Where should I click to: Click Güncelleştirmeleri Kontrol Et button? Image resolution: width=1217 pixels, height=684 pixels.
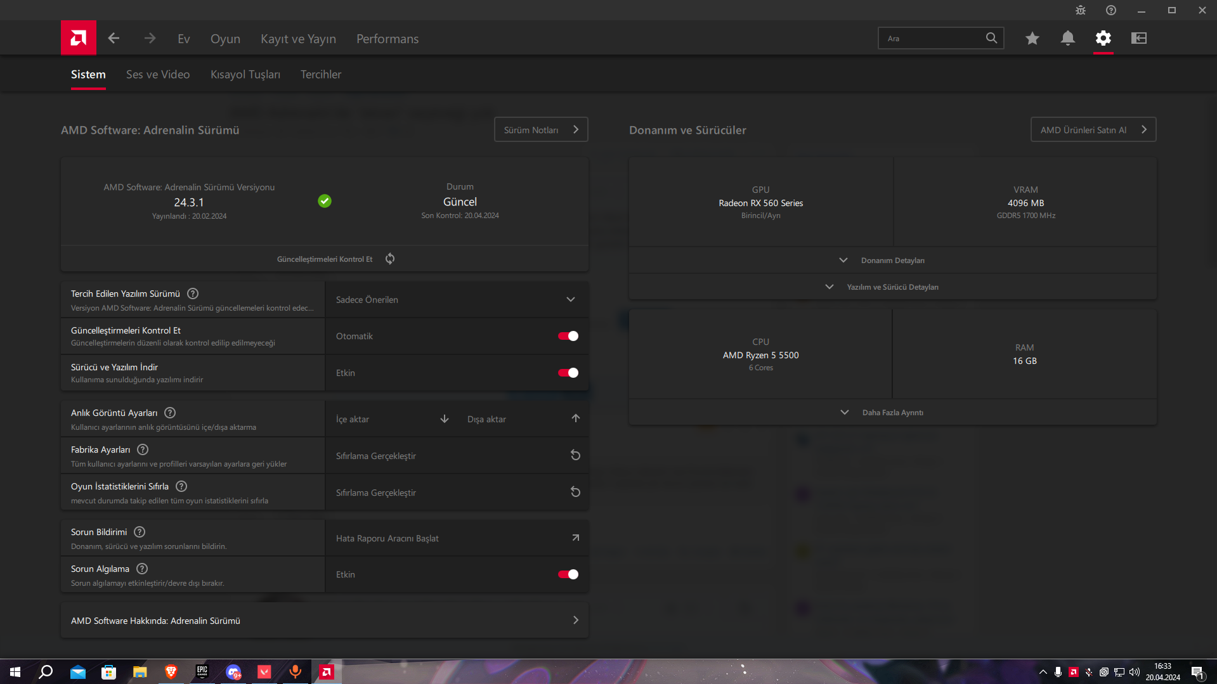[325, 259]
